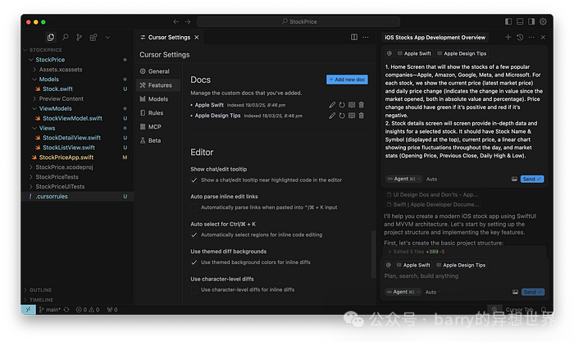This screenshot has width=574, height=342.
Task: Expand the Preview Content folder
Action: [34, 99]
